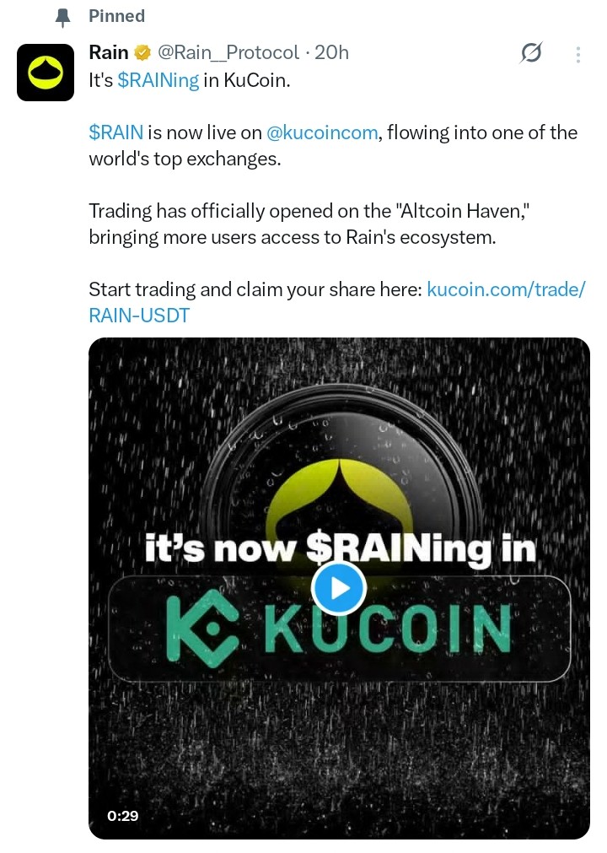Image resolution: width=607 pixels, height=853 pixels.
Task: Open the Rain profile avatar
Action: click(46, 73)
